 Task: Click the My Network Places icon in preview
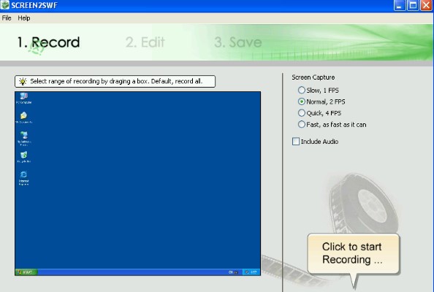point(24,138)
